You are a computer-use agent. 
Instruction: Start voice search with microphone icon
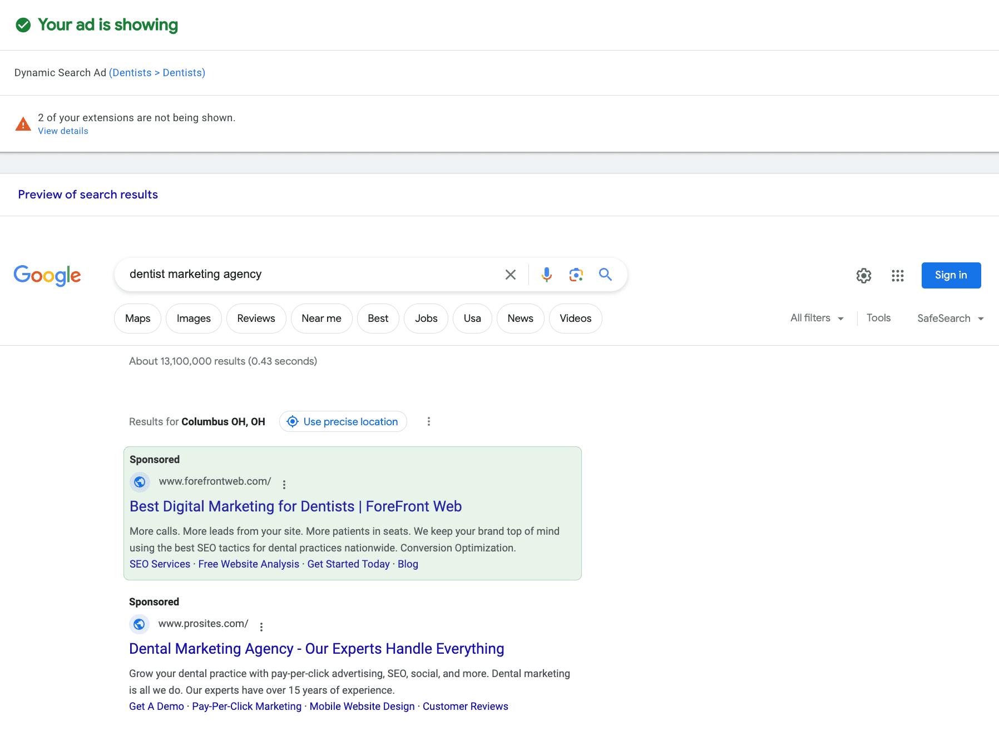(547, 275)
